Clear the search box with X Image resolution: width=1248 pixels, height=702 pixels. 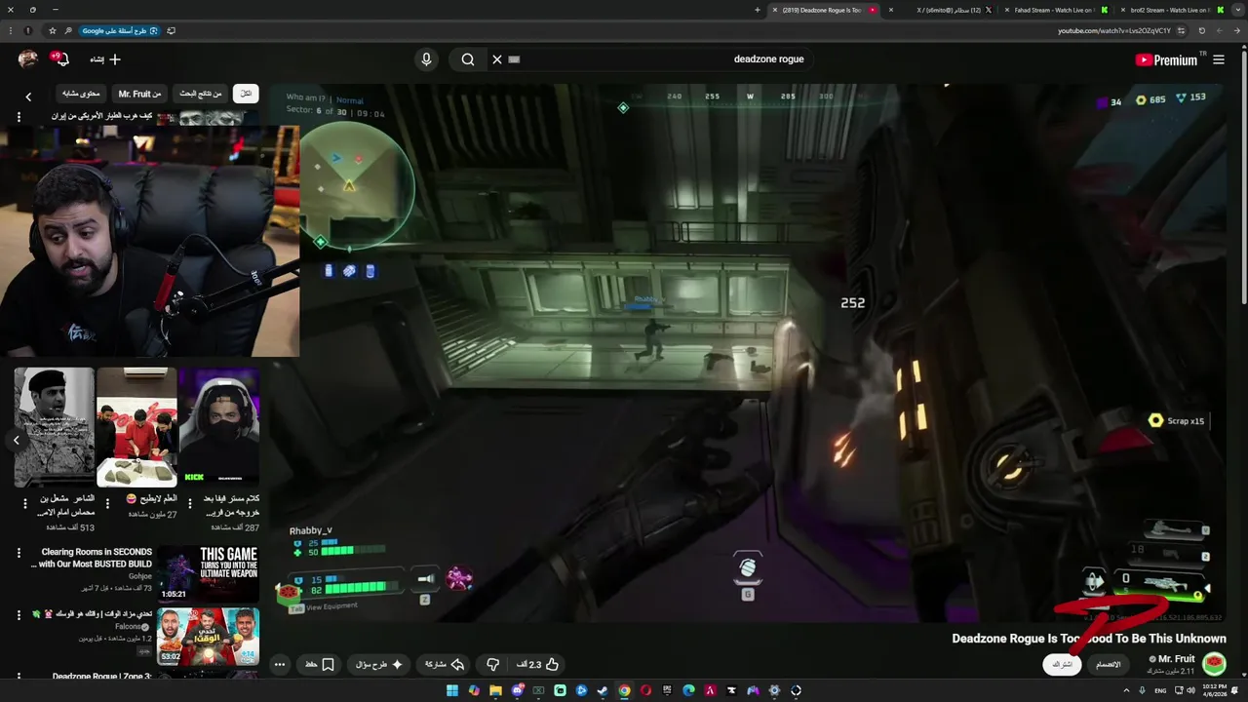click(497, 59)
